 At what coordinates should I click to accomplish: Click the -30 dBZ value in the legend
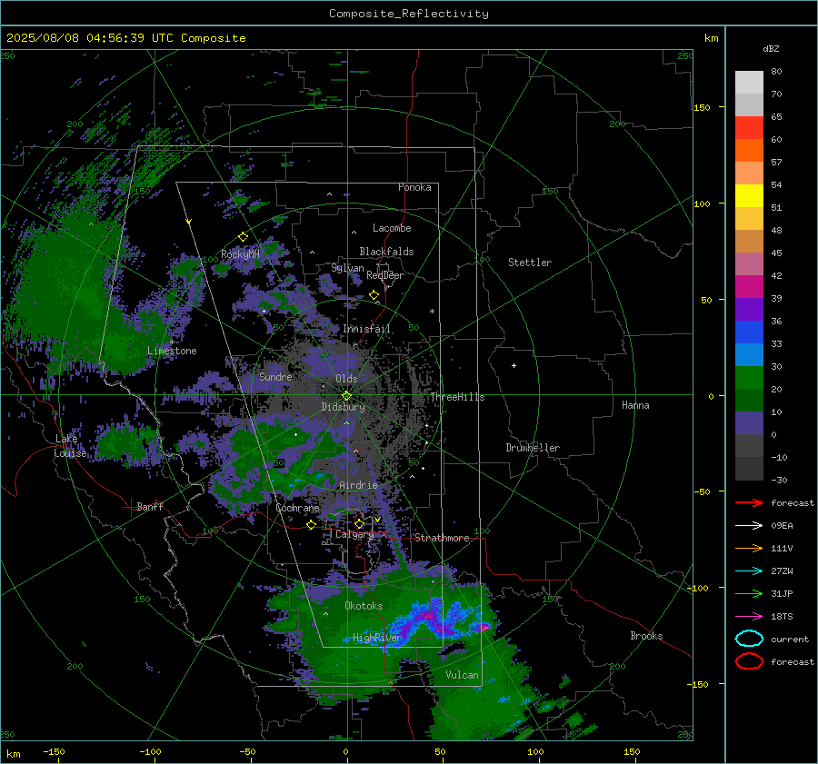pos(779,480)
